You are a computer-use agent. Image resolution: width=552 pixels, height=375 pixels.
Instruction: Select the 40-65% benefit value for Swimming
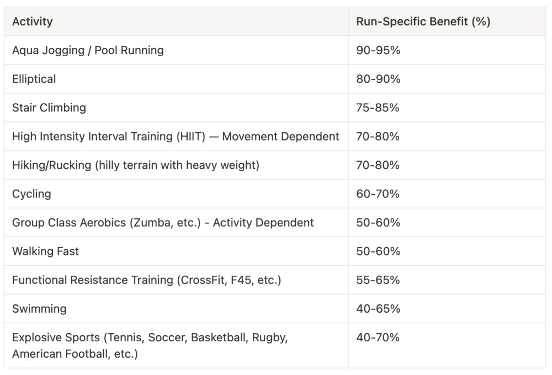[378, 309]
